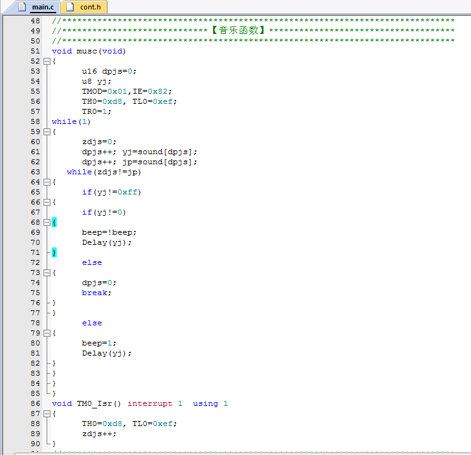The width and height of the screenshot is (471, 455).
Task: Click line number 86 in the margin
Action: [35, 404]
